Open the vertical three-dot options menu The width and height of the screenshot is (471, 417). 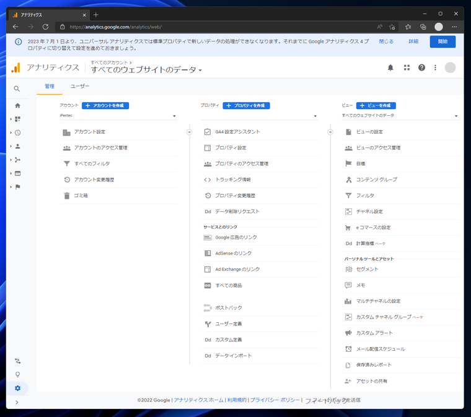point(435,68)
